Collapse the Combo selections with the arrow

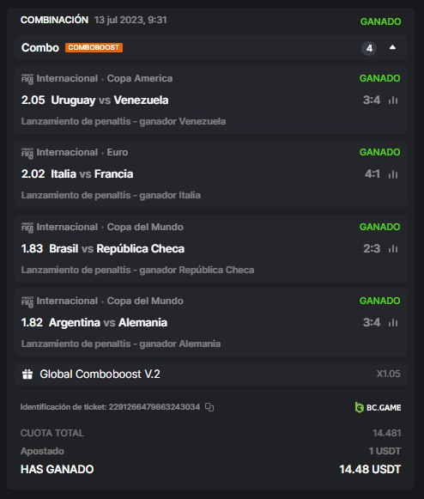392,47
